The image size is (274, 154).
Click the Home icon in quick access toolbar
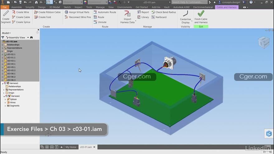coord(36,2)
